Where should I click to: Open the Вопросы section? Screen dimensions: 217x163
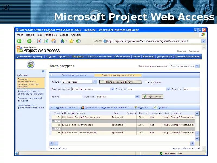[x=148, y=57]
